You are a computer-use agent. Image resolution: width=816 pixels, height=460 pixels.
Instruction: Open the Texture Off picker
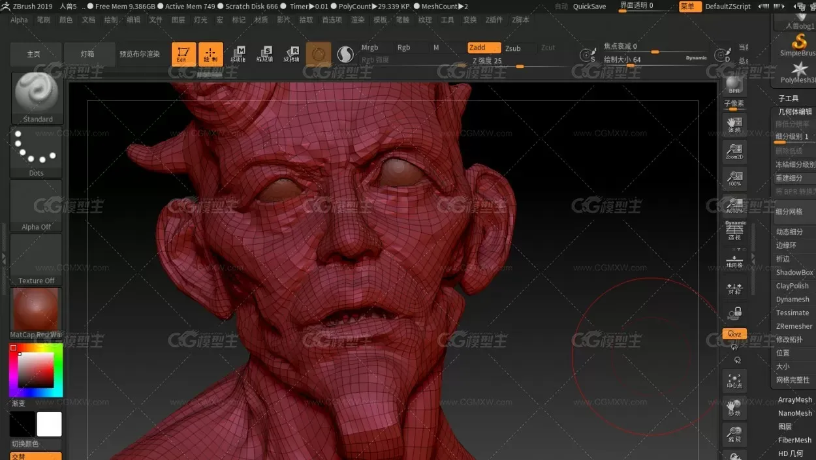click(37, 260)
